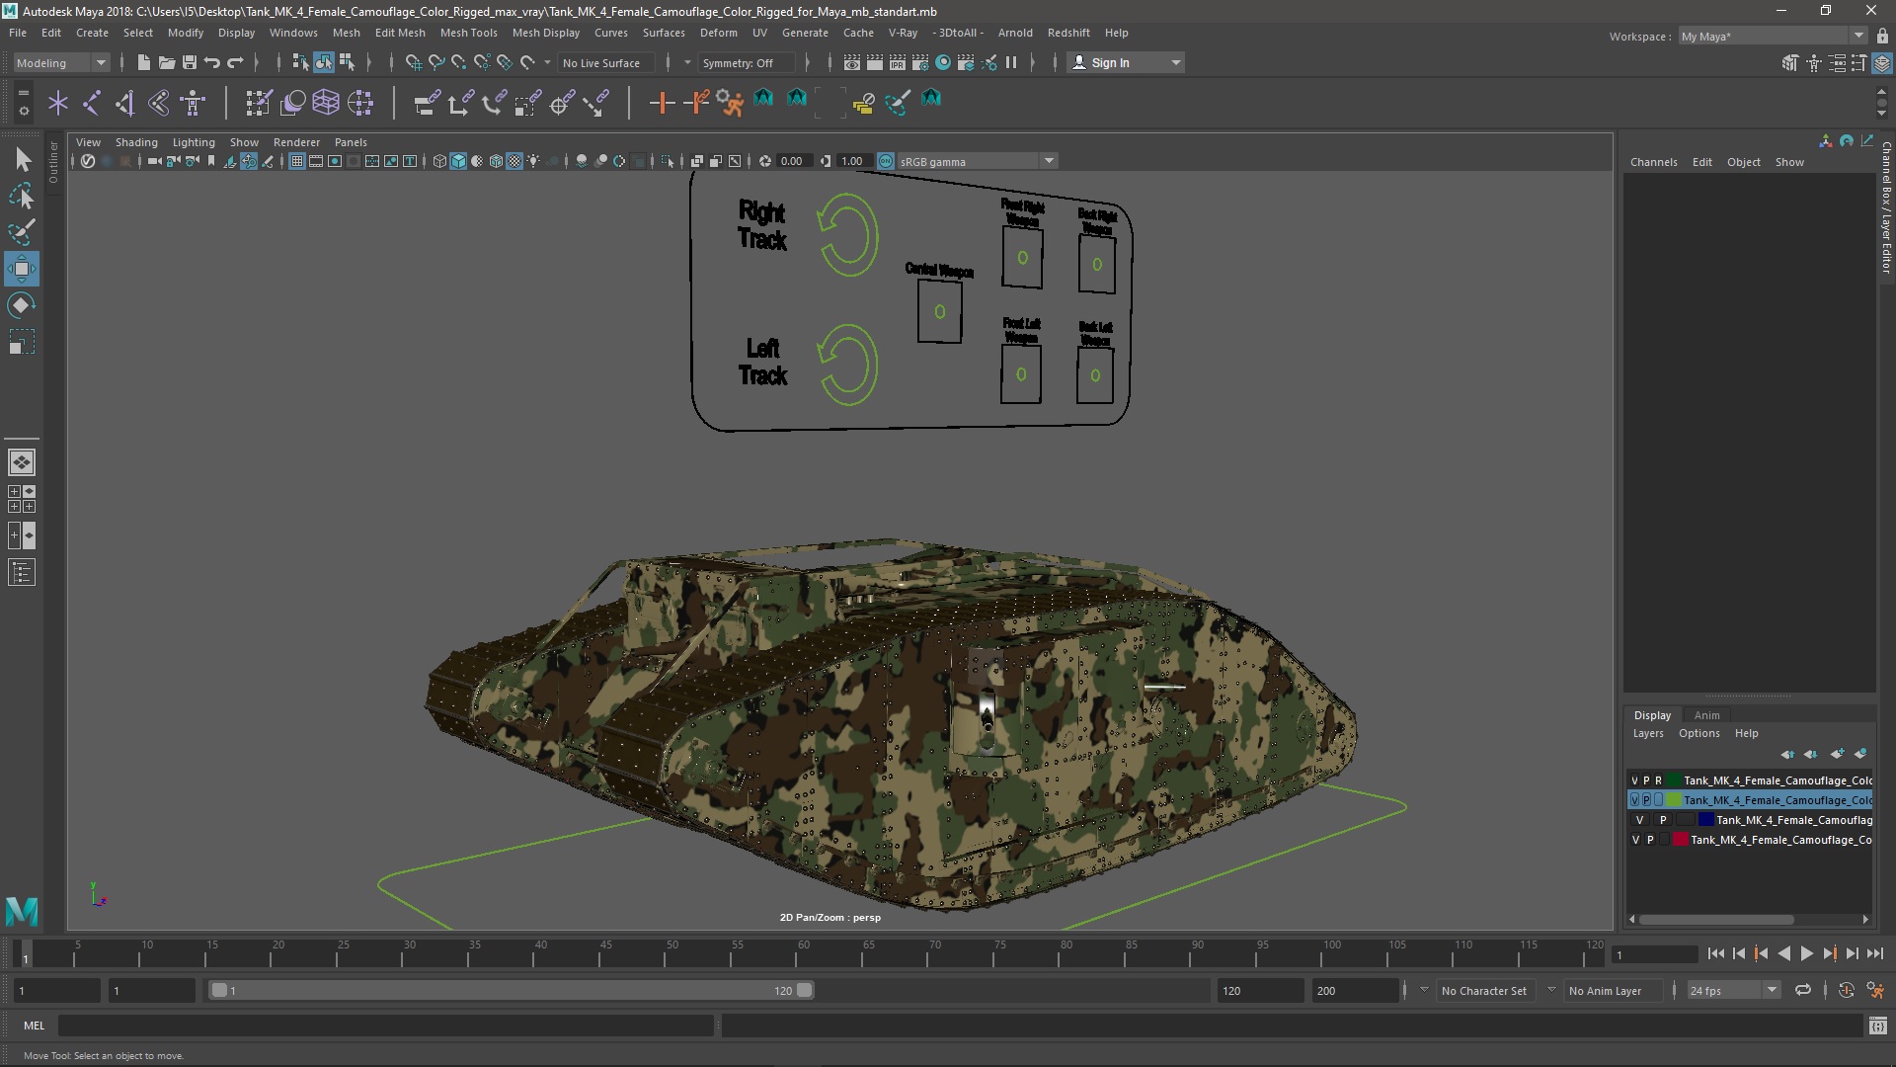This screenshot has width=1896, height=1067.
Task: Open the Workspace My Maya dropdown
Action: point(1772,36)
